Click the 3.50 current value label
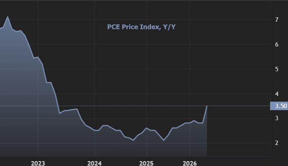 (x=281, y=106)
